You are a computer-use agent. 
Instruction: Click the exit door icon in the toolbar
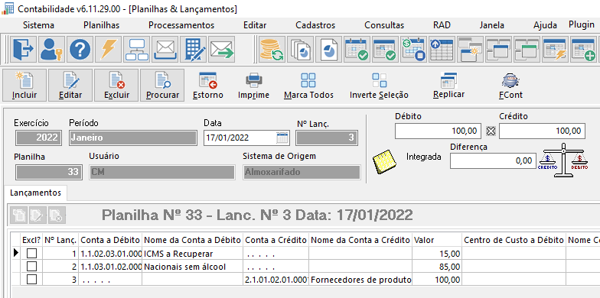click(23, 49)
